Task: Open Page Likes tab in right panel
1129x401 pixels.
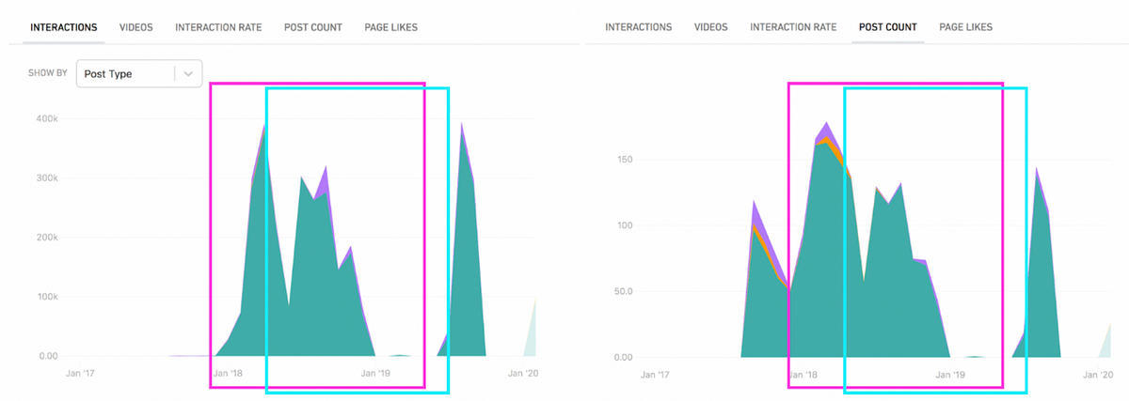Action: point(966,27)
